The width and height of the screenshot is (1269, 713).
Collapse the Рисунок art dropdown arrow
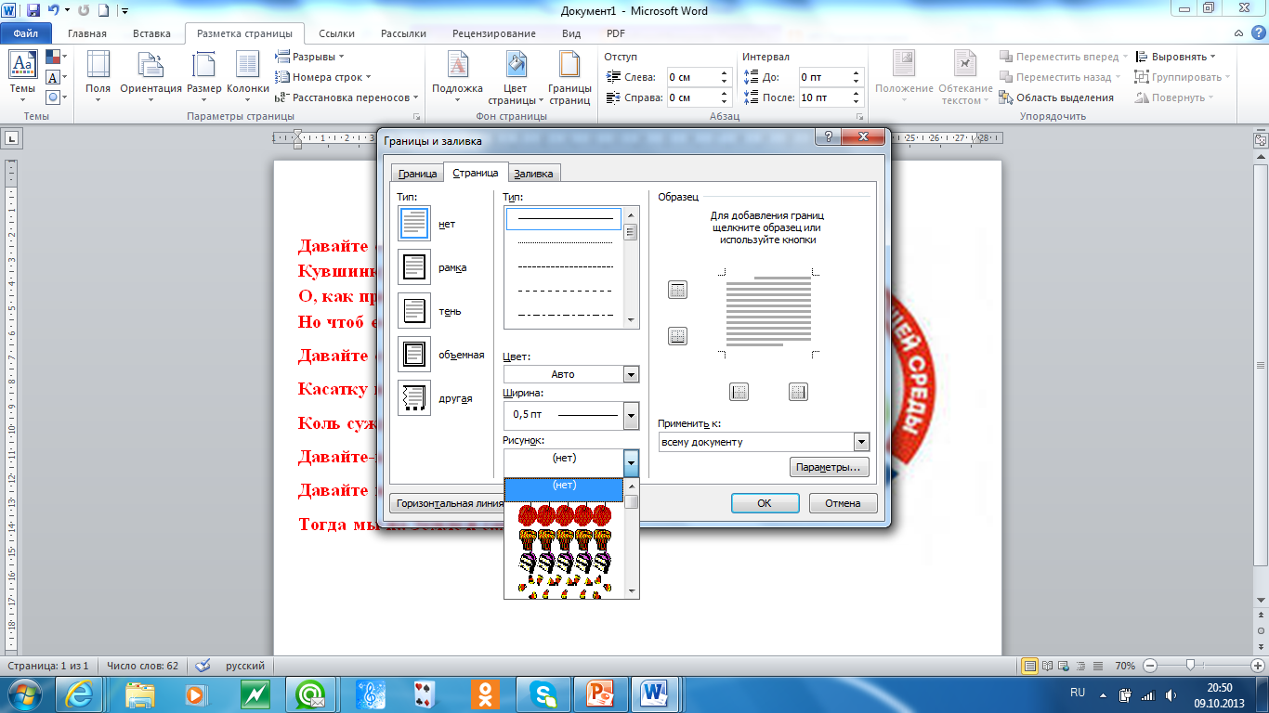tap(632, 461)
